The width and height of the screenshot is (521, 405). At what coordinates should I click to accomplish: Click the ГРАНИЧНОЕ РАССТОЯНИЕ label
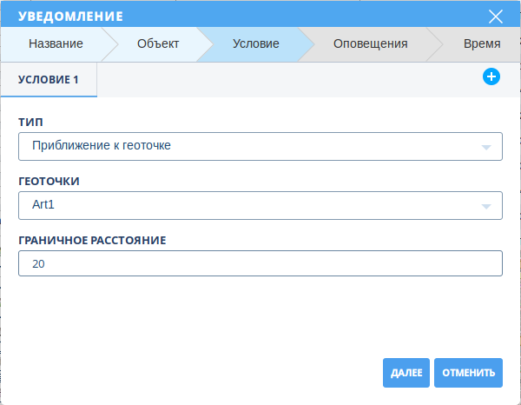92,239
